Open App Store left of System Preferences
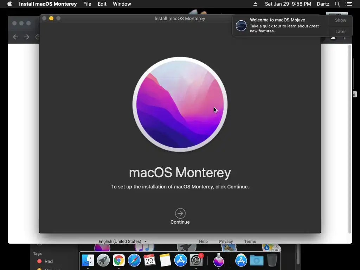This screenshot has width=360, height=270. (181, 261)
